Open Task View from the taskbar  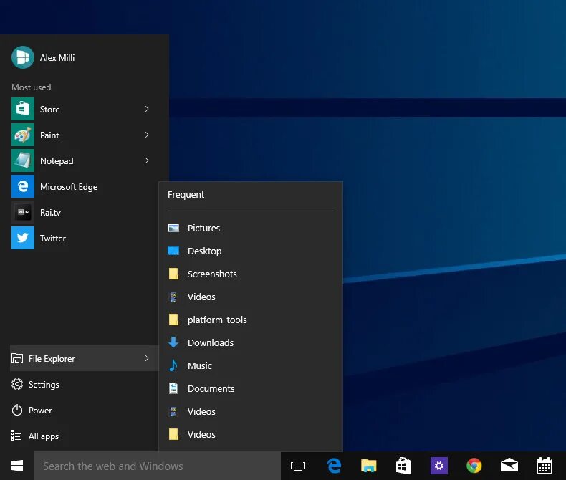click(298, 466)
